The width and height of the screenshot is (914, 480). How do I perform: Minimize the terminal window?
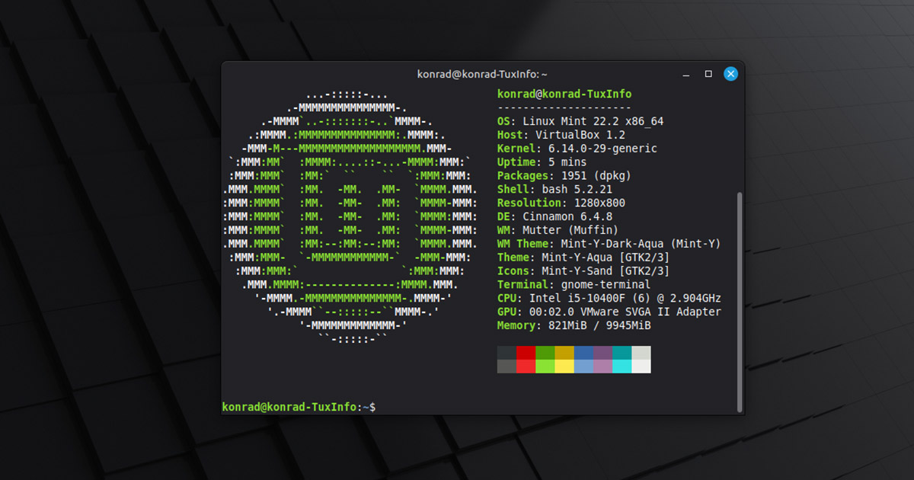686,75
